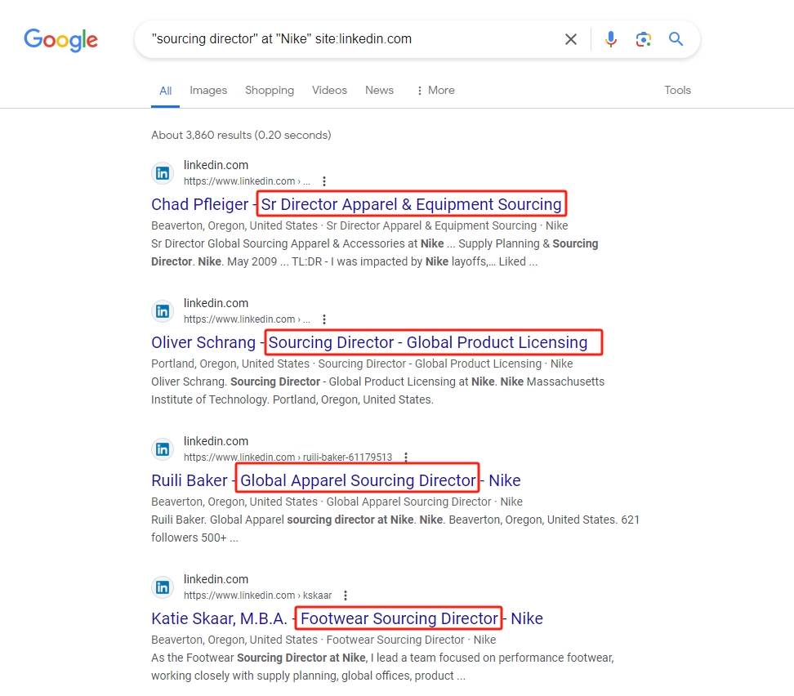
Task: Open the Shopping results tab
Action: coord(270,90)
